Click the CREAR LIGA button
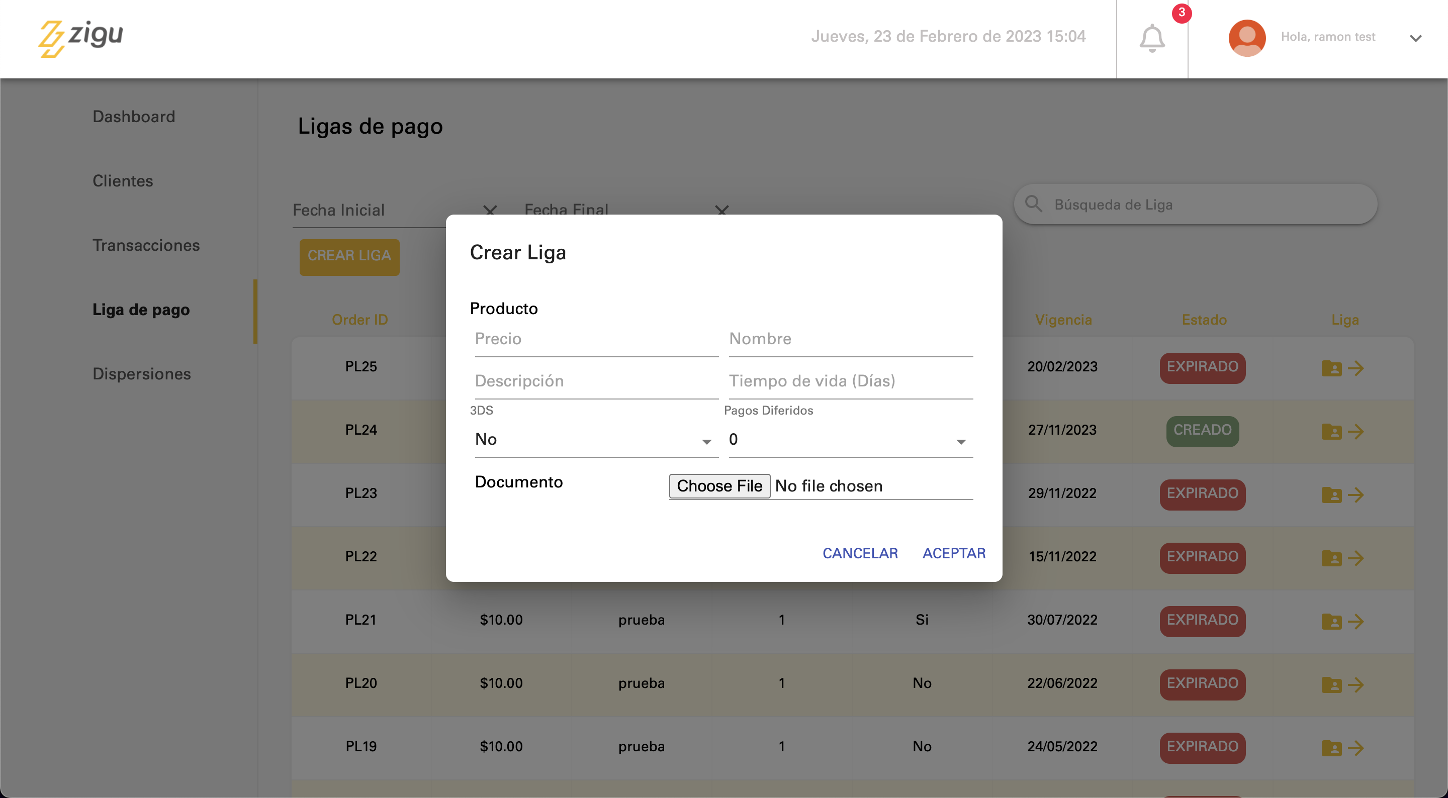 (x=349, y=257)
